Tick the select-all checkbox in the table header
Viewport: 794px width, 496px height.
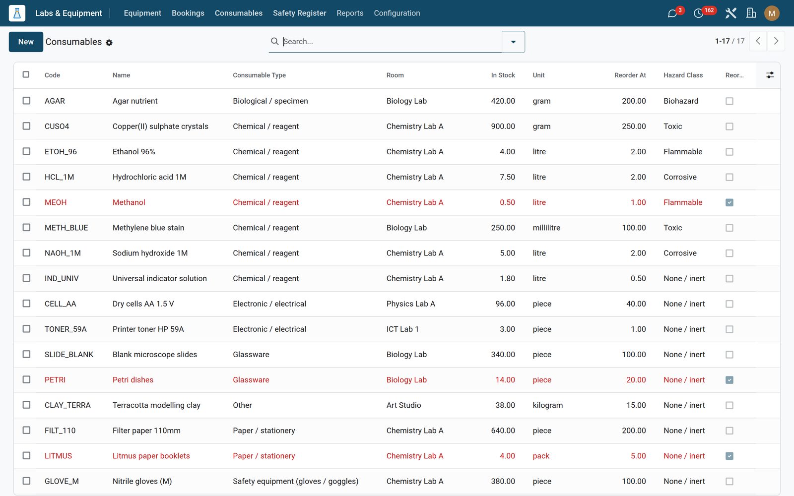(x=26, y=74)
